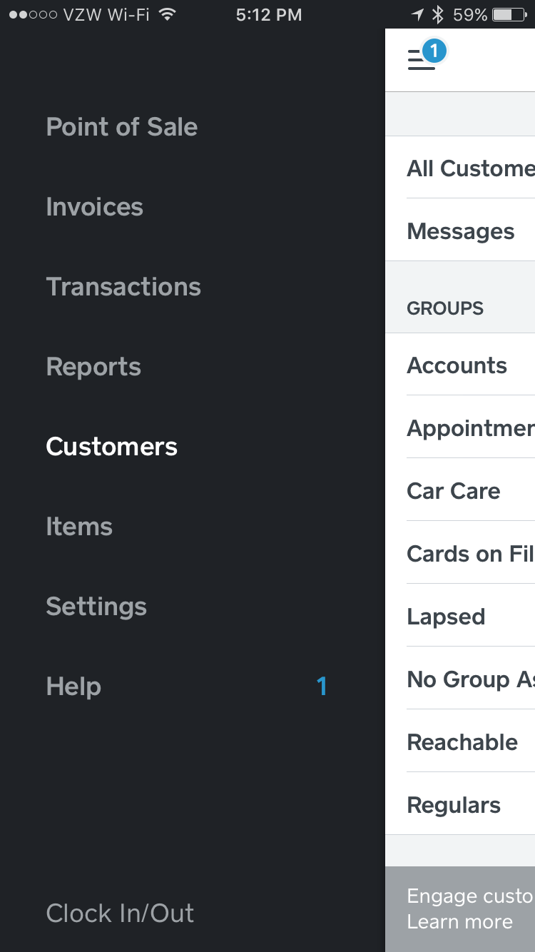This screenshot has height=952, width=535.
Task: Choose the Car Care group
Action: 454,491
